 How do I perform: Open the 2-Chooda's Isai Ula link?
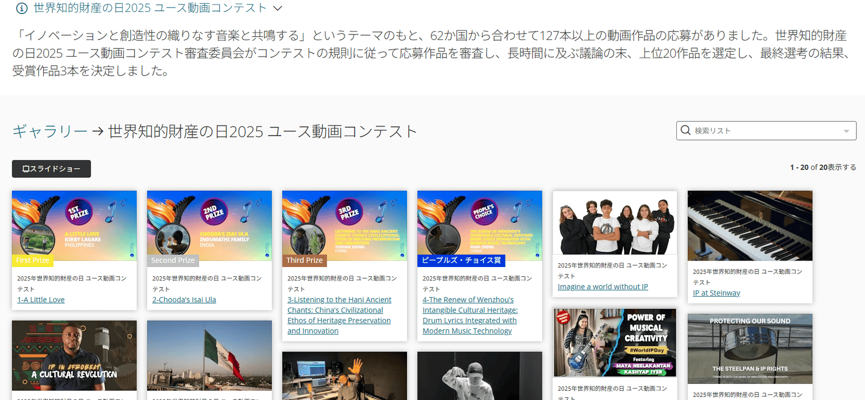tap(184, 299)
